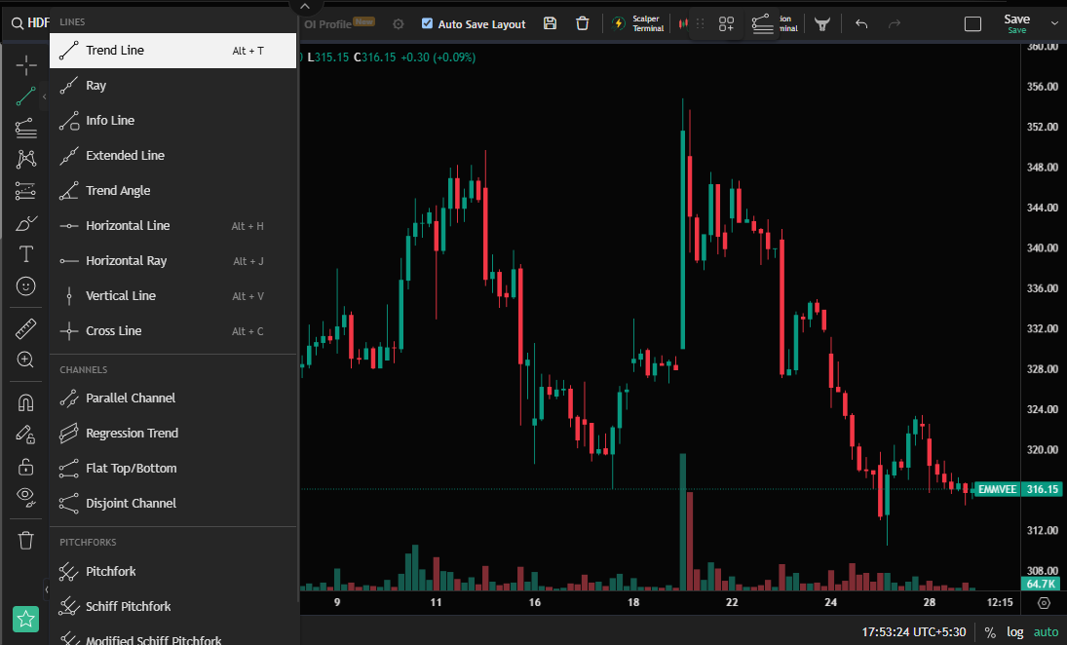Open the favorites star button
Viewport: 1067px width, 645px height.
coord(26,619)
